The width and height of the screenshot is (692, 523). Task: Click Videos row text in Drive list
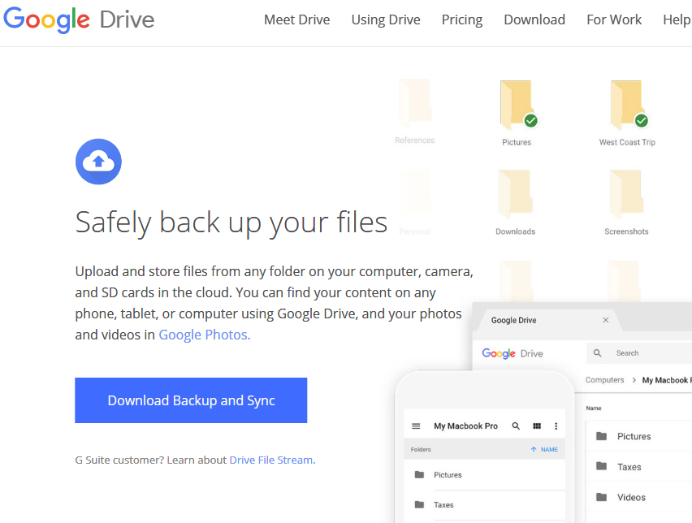click(631, 497)
